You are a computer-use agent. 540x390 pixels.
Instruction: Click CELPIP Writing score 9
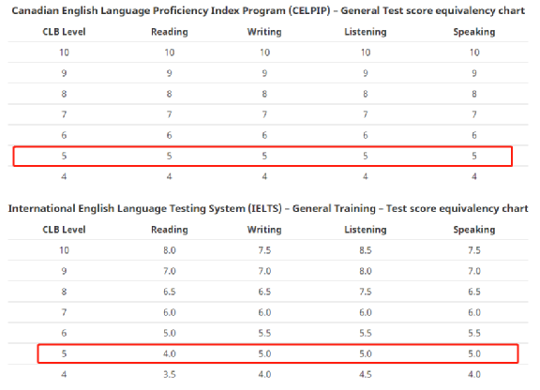coord(264,73)
